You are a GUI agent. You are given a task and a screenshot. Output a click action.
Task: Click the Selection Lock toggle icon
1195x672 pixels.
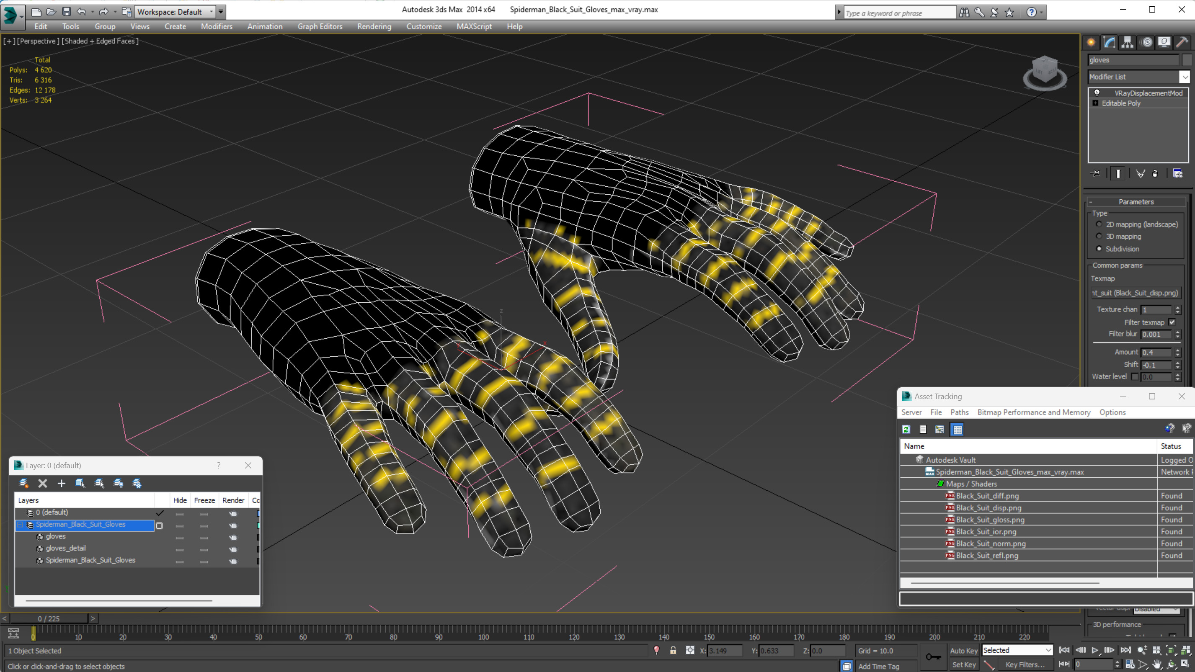[x=673, y=650]
